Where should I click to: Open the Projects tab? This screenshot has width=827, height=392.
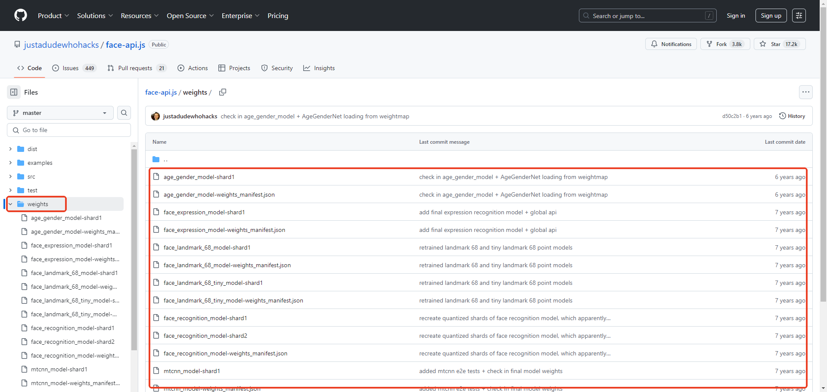(x=234, y=68)
